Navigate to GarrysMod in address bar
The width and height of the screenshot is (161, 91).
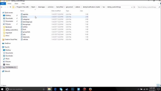click(x=60, y=7)
